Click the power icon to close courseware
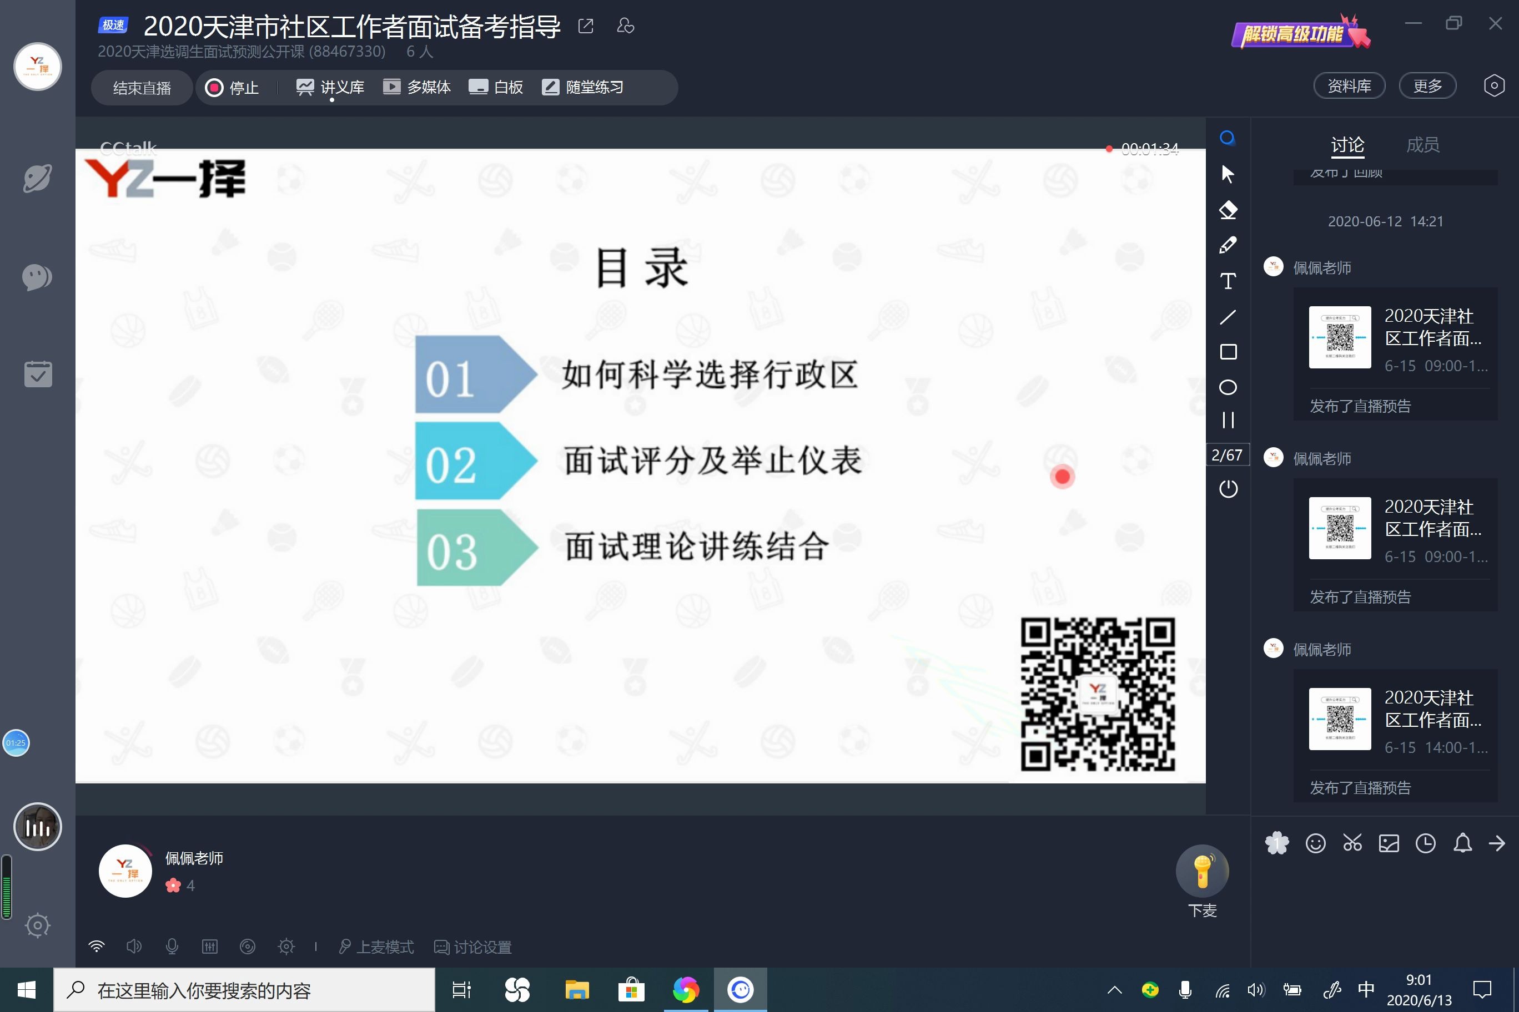 (x=1228, y=489)
